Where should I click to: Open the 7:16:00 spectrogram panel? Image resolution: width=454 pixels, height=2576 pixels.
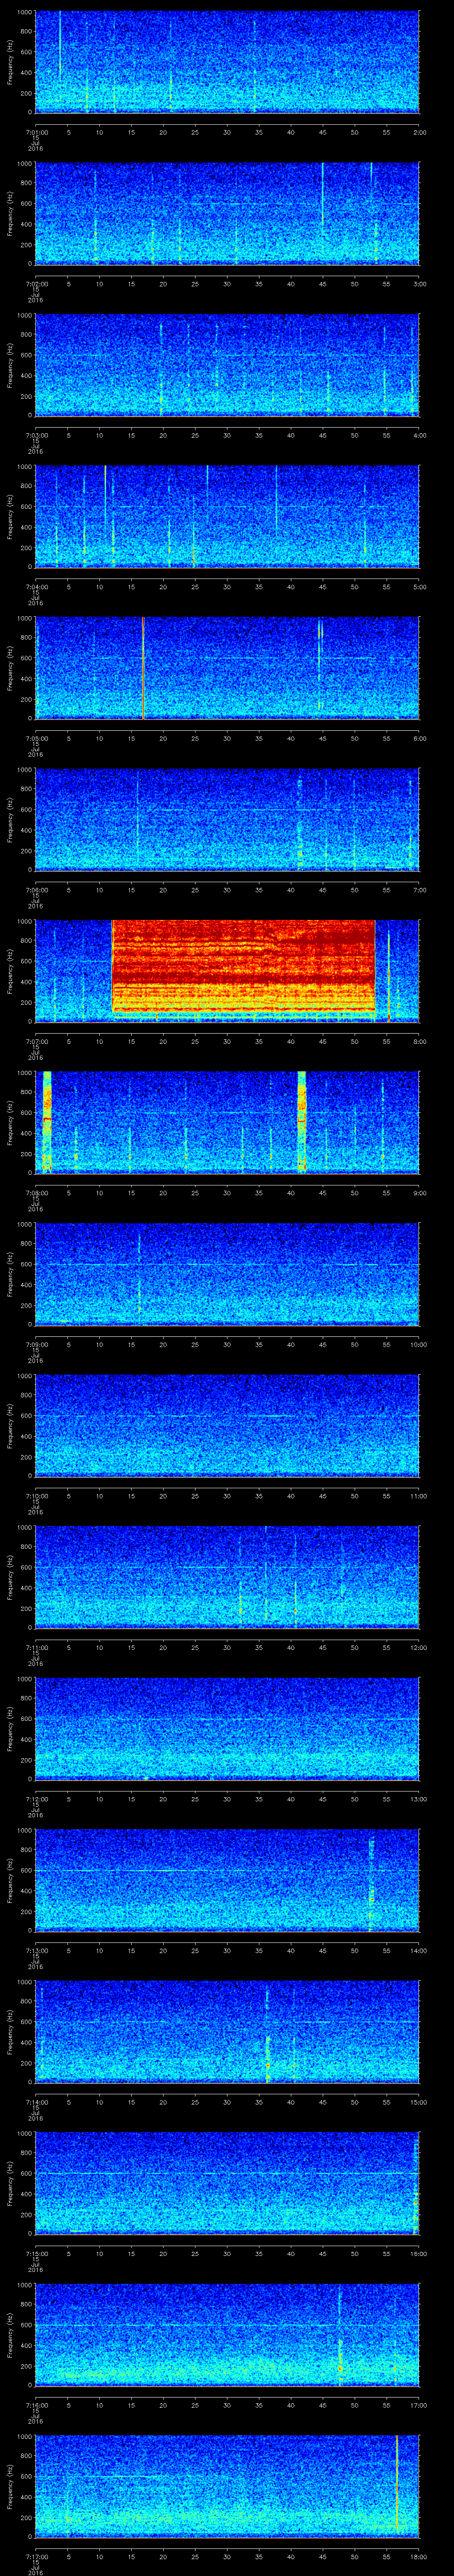point(227,2334)
